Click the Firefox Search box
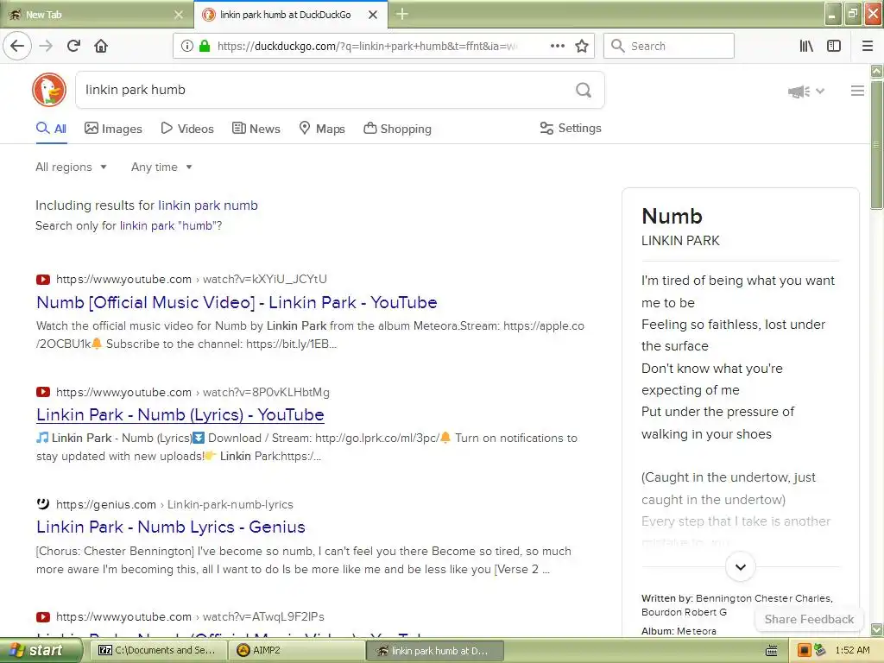 669,46
